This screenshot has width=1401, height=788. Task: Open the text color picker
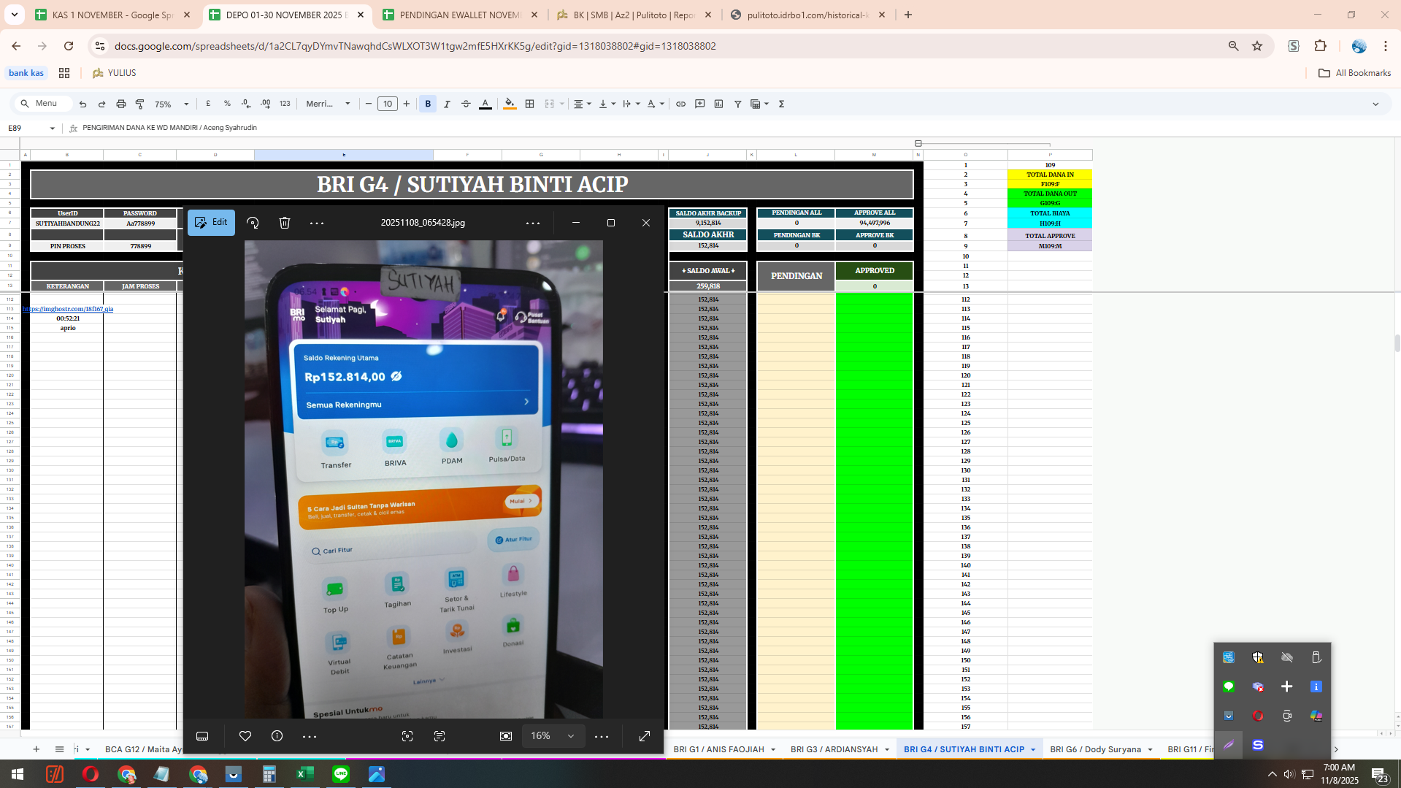(x=485, y=104)
